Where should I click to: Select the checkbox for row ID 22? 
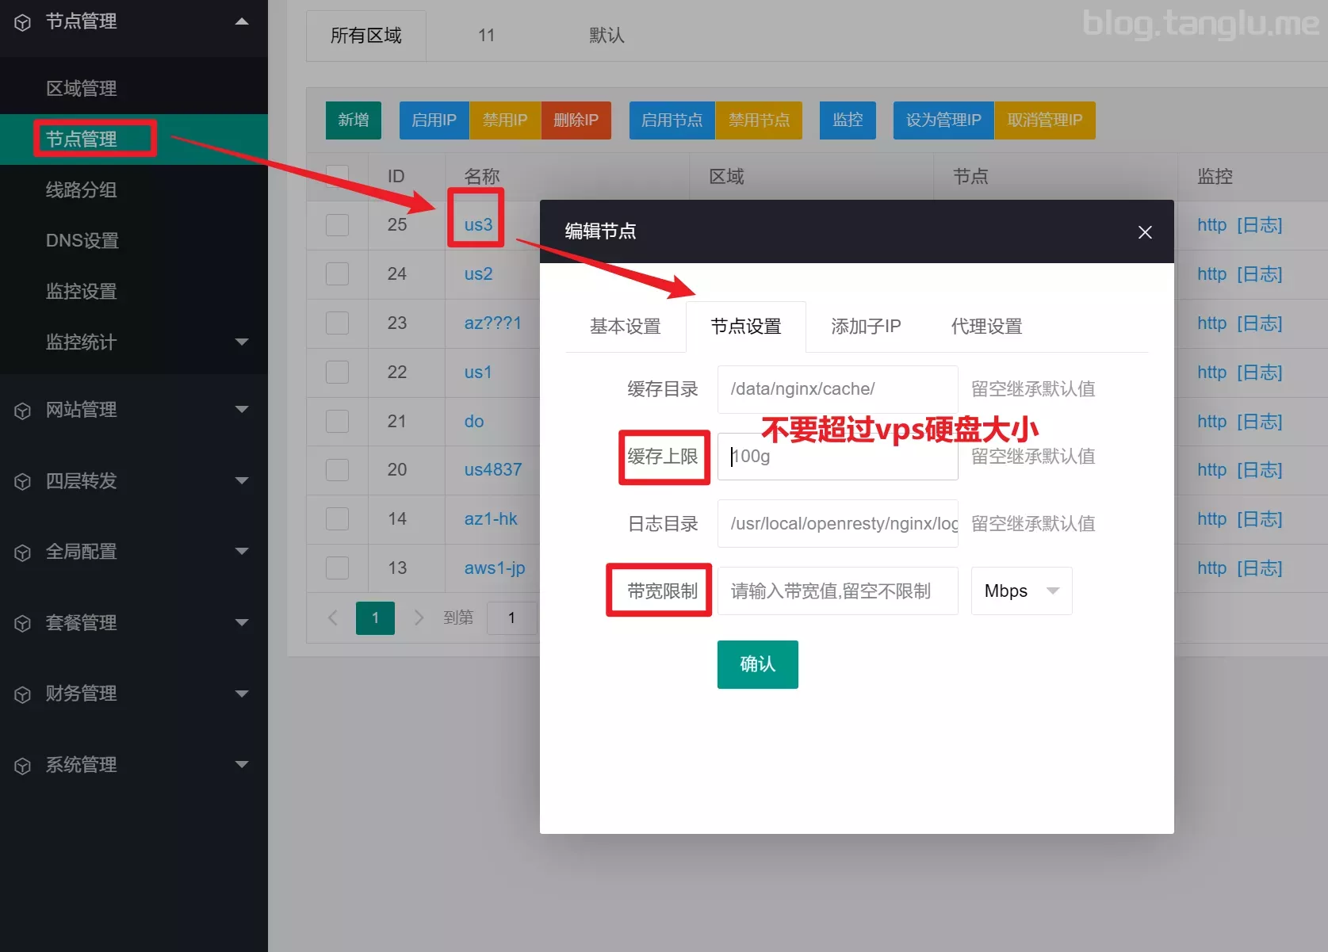337,373
